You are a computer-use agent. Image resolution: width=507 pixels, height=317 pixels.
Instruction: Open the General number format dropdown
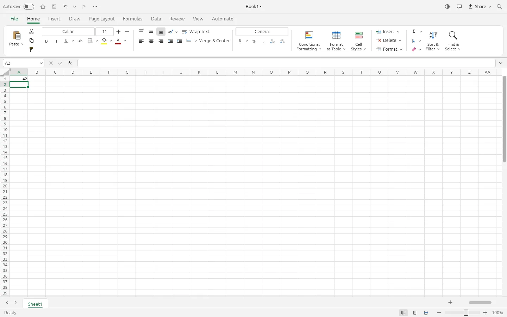click(262, 32)
